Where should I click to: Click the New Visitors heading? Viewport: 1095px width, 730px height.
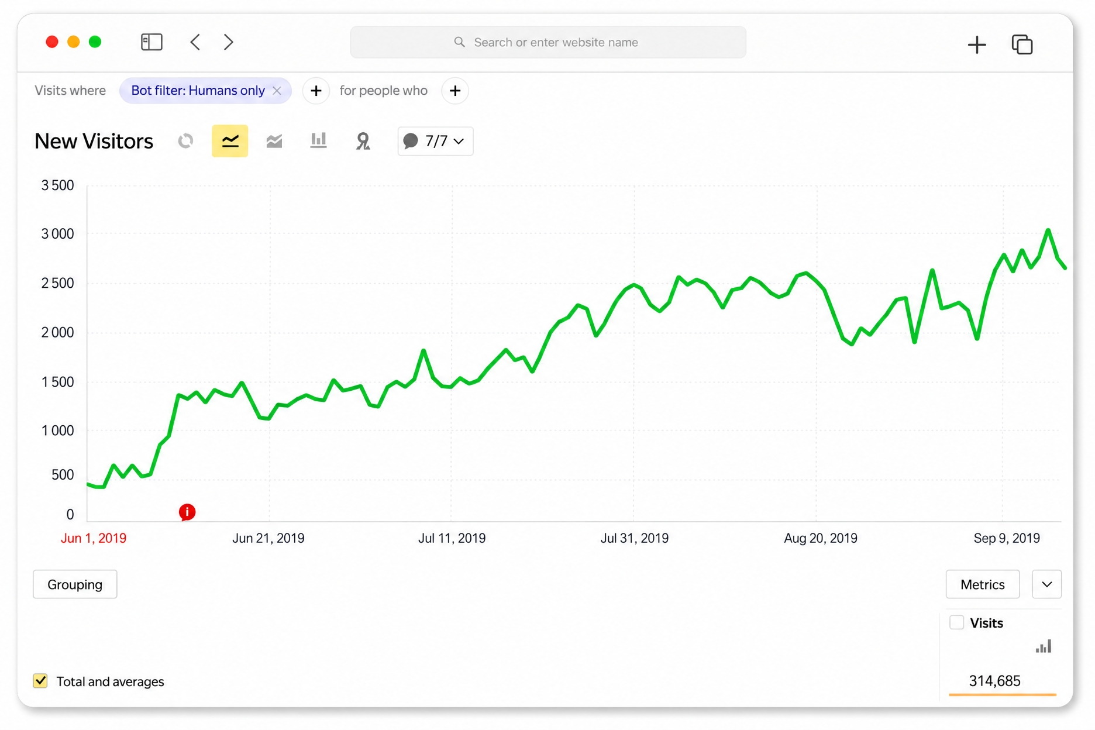pyautogui.click(x=94, y=141)
